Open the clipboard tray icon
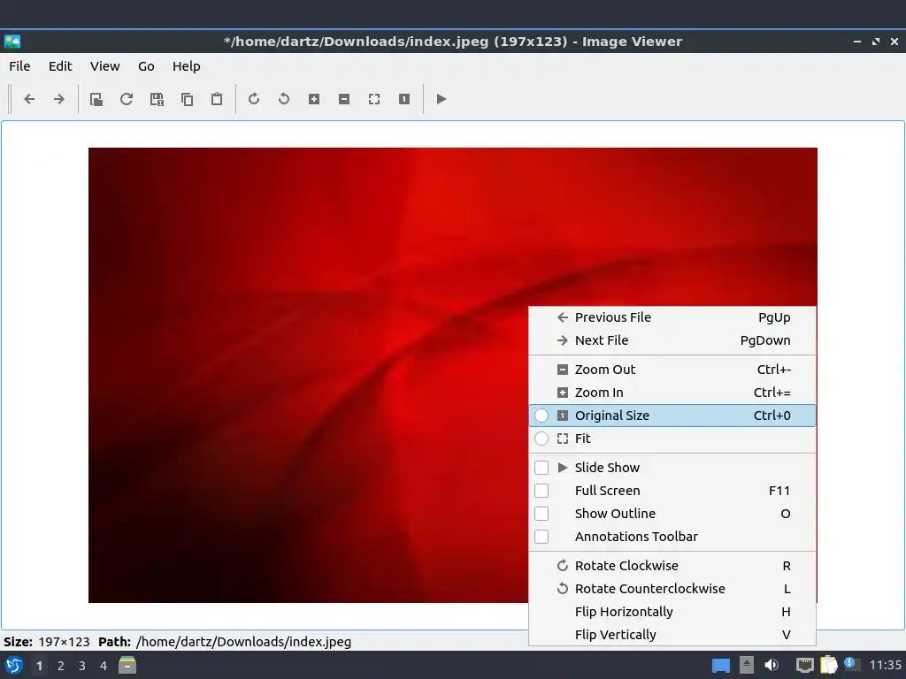Viewport: 906px width, 679px height. (828, 665)
